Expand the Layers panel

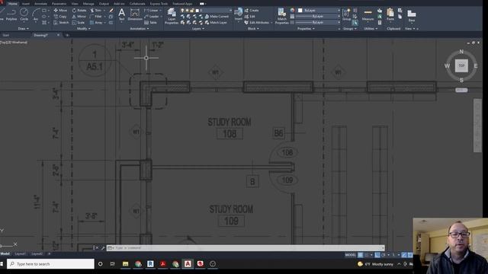198,29
